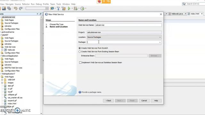Screen dimensions: 205x115
Task: Click the info icon beside package hint
Action: (x=80, y=92)
